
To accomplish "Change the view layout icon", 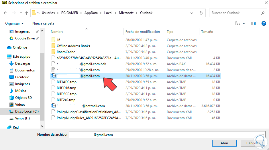I will (238, 23).
